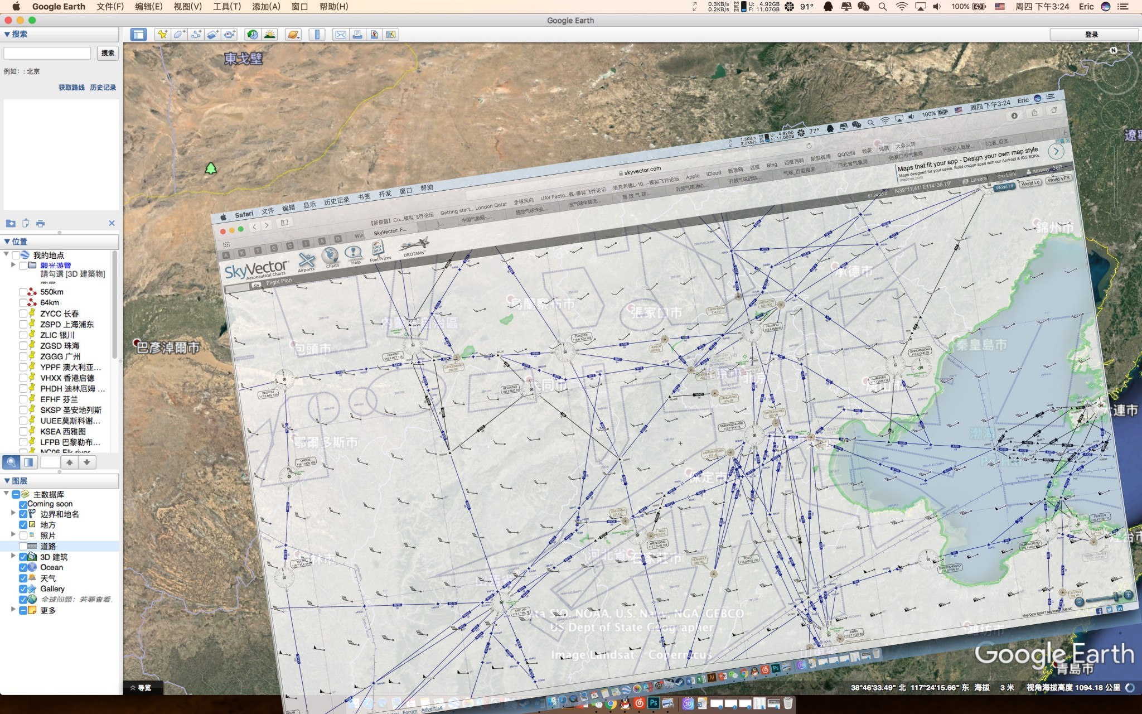The height and width of the screenshot is (714, 1142).
Task: Click the magnifier search-places button
Action: [x=11, y=462]
